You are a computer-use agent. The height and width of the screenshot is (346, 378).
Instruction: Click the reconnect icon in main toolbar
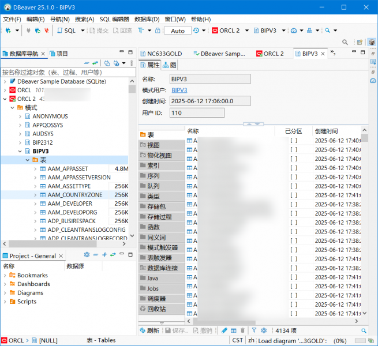coord(38,31)
